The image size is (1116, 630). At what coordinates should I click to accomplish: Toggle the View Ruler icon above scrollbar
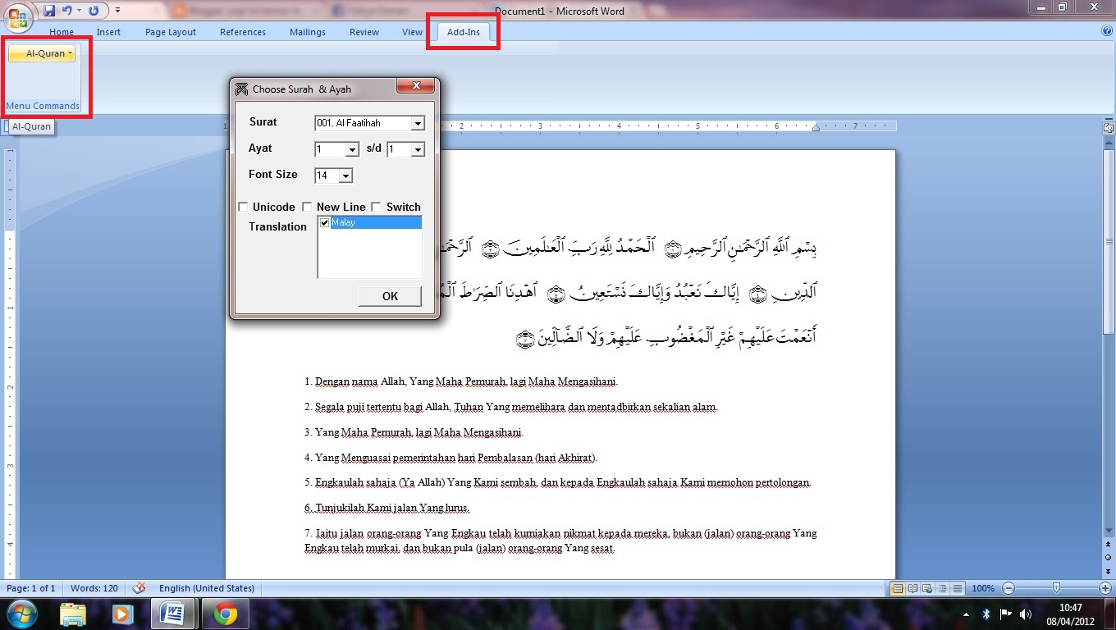click(1109, 127)
